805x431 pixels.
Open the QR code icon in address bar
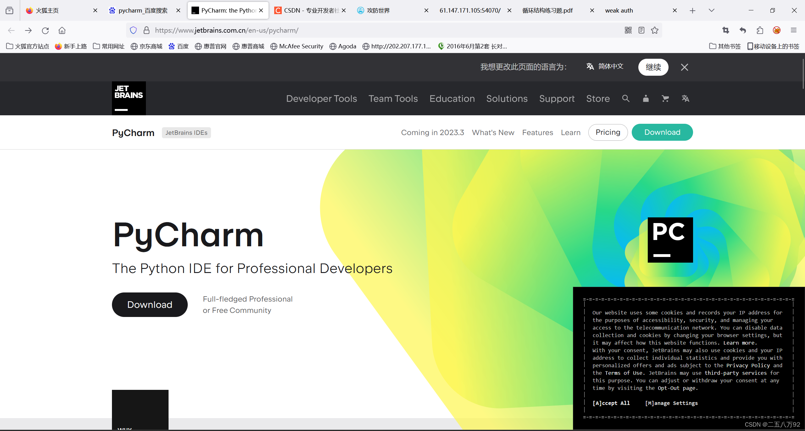628,30
